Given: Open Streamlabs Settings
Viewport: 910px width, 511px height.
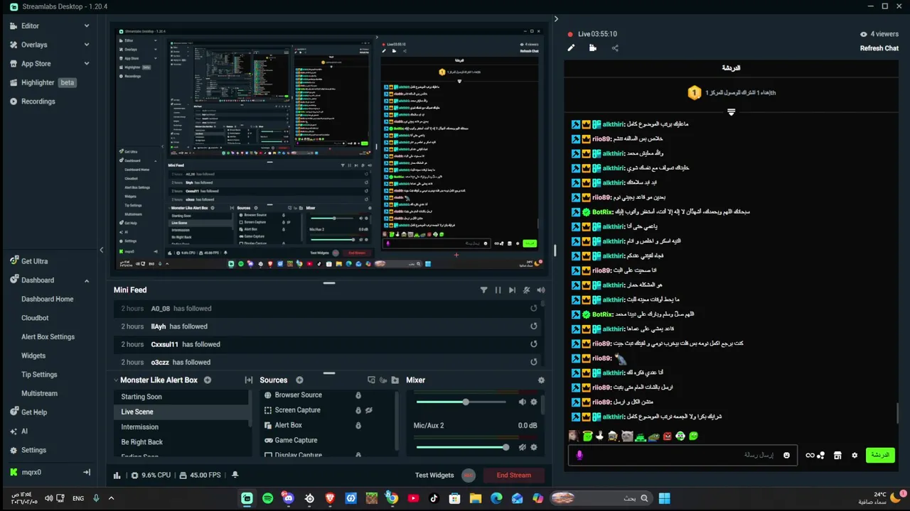Looking at the screenshot, I should [x=33, y=450].
